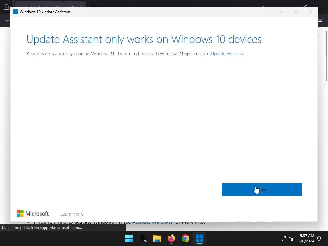Image resolution: width=328 pixels, height=246 pixels.
Task: Click the browser back arrow behind the dialog
Action: click(x=8, y=21)
